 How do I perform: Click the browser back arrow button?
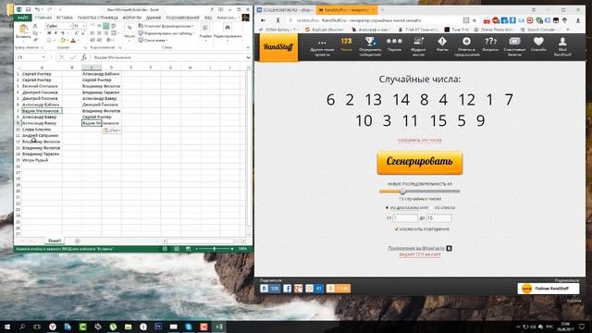263,20
